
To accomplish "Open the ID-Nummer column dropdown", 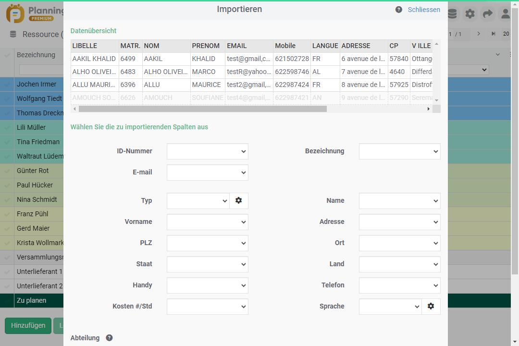I will pos(207,151).
